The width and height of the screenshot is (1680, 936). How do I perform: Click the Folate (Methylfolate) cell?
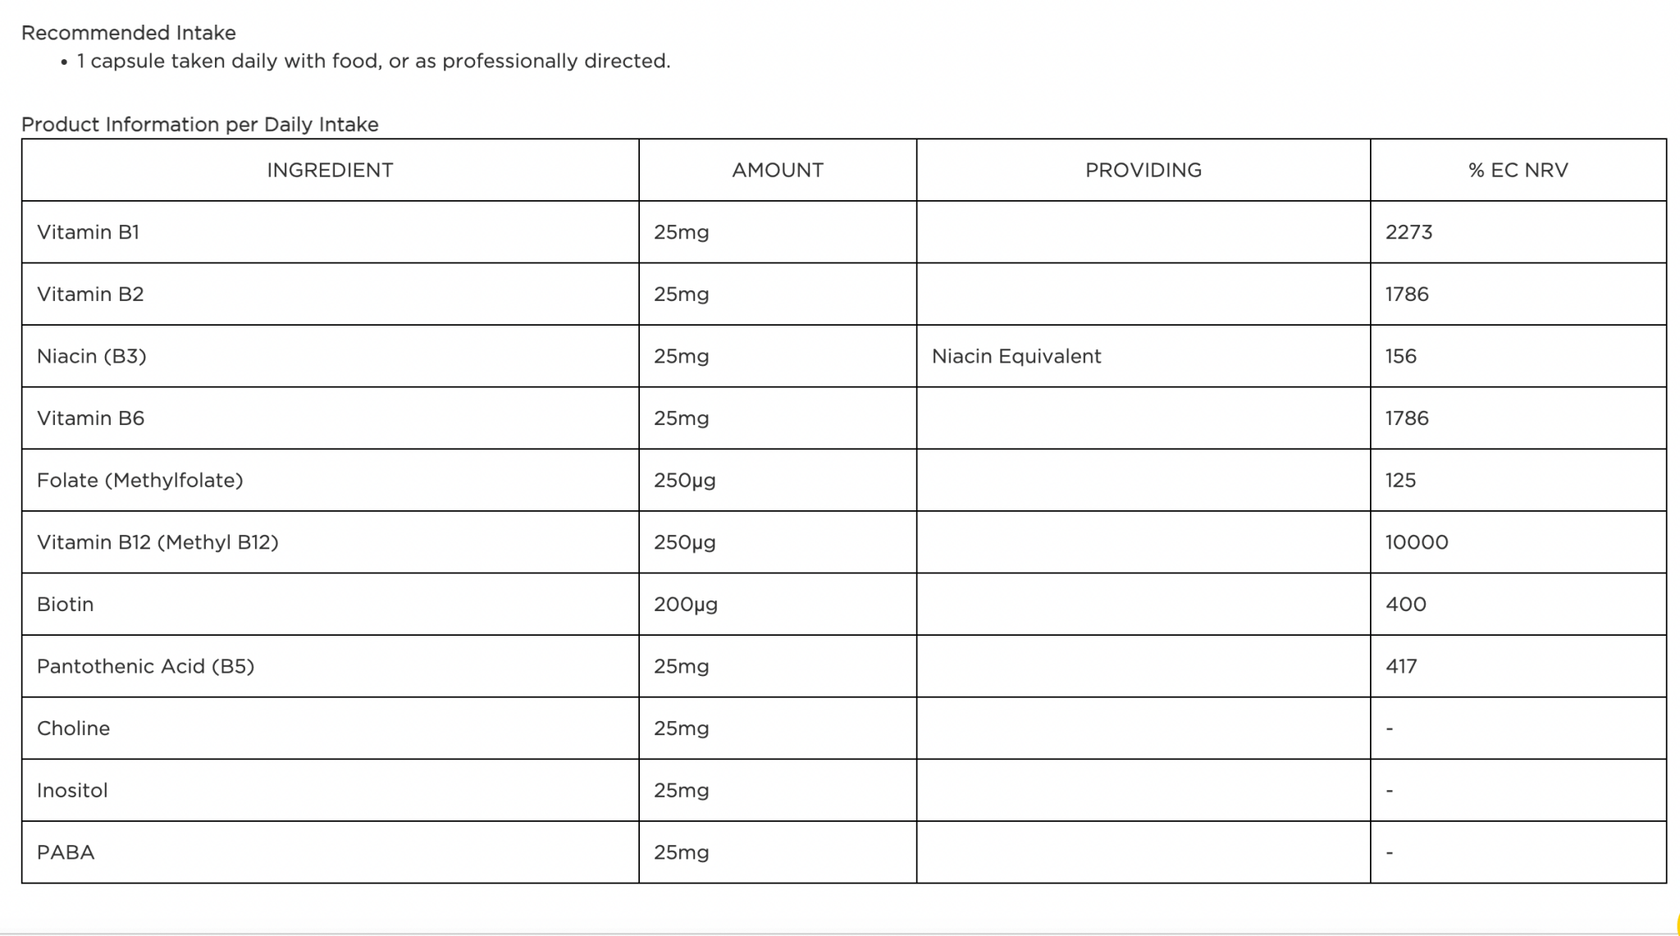point(140,480)
